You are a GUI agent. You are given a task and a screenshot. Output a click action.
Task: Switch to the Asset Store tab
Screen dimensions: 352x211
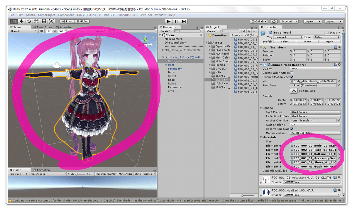coord(42,27)
